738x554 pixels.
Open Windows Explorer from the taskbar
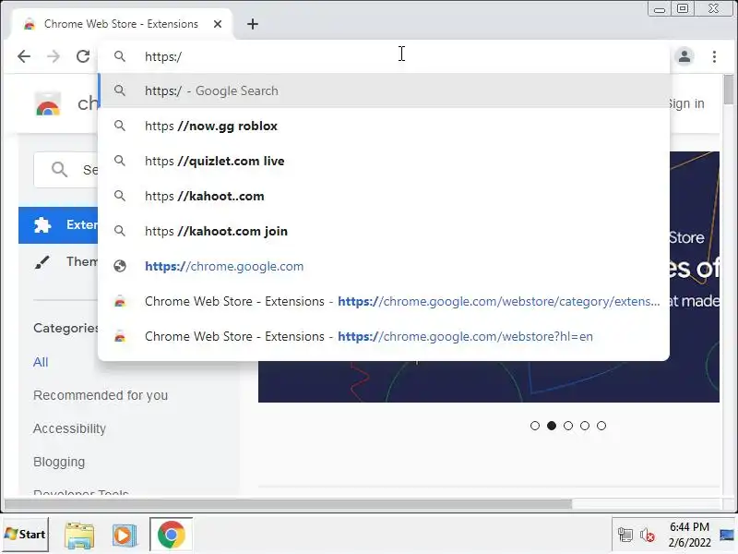point(79,536)
